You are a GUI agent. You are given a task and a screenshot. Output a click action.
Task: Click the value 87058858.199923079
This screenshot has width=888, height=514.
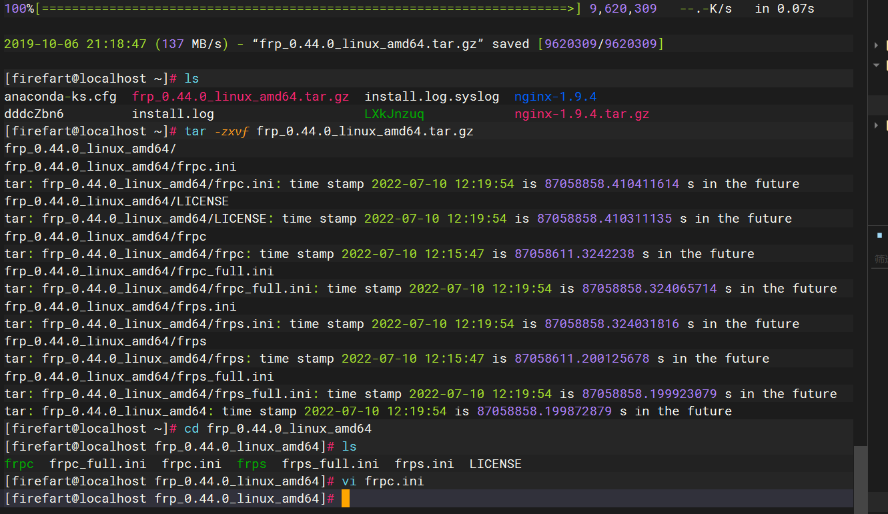pos(649,394)
